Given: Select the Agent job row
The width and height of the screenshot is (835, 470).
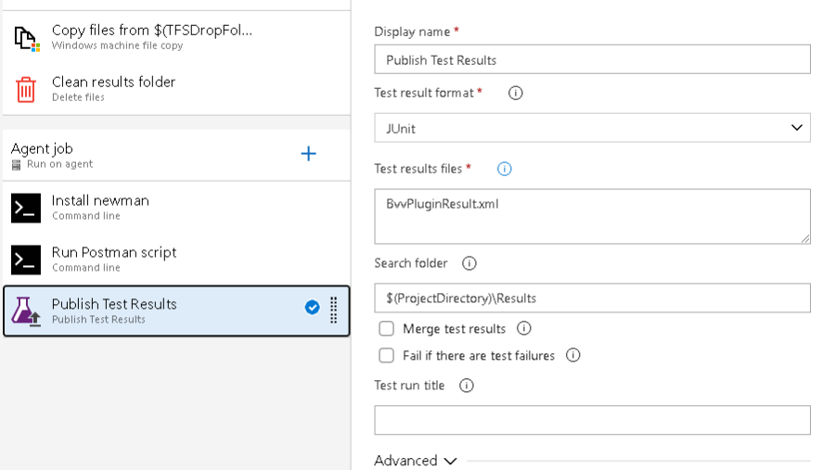Looking at the screenshot, I should click(176, 155).
